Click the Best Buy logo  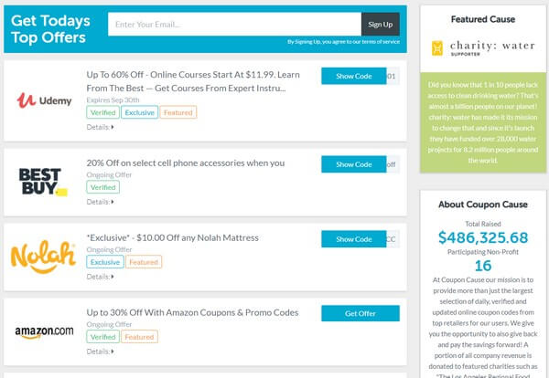(43, 182)
